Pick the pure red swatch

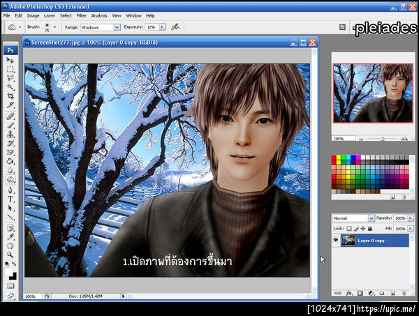click(334, 158)
